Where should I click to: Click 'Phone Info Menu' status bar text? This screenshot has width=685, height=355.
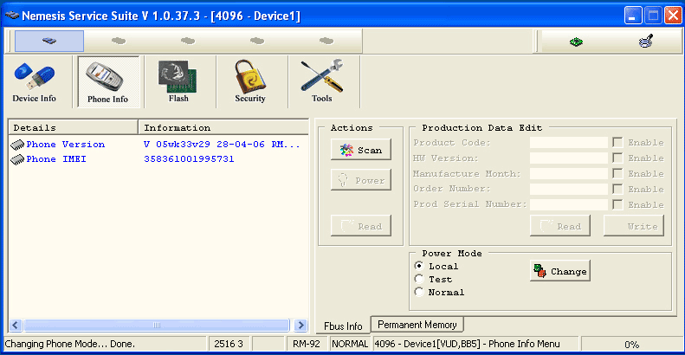[524, 344]
